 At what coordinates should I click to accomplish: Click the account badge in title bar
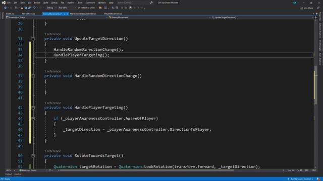pyautogui.click(x=295, y=3)
